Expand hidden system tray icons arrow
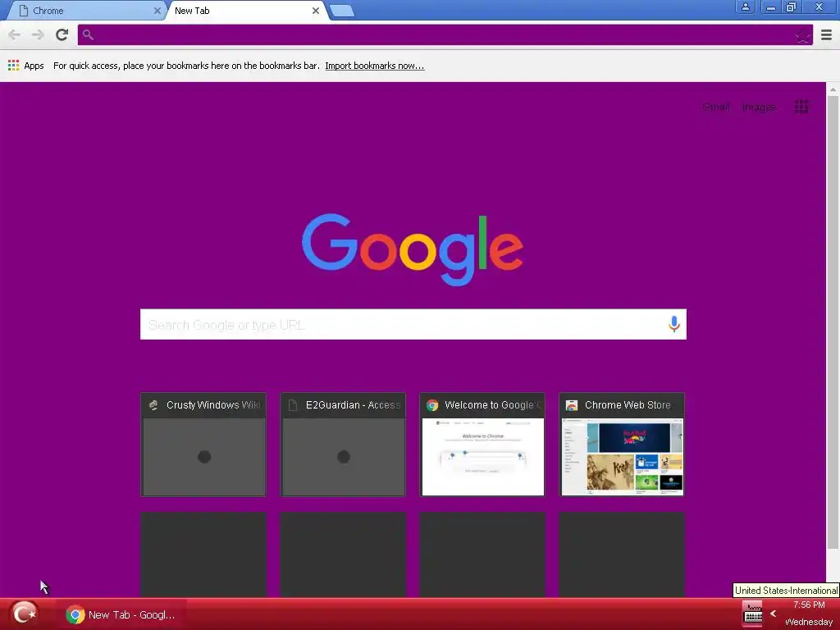 773,614
